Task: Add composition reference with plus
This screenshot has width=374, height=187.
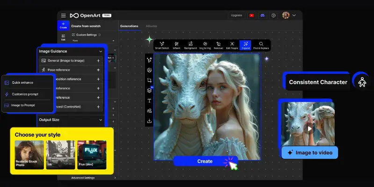Action: [x=98, y=79]
